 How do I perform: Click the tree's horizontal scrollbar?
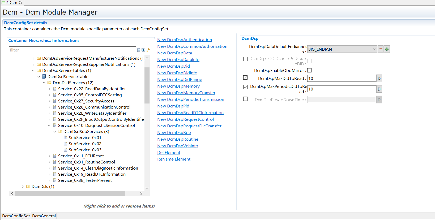pos(70,193)
